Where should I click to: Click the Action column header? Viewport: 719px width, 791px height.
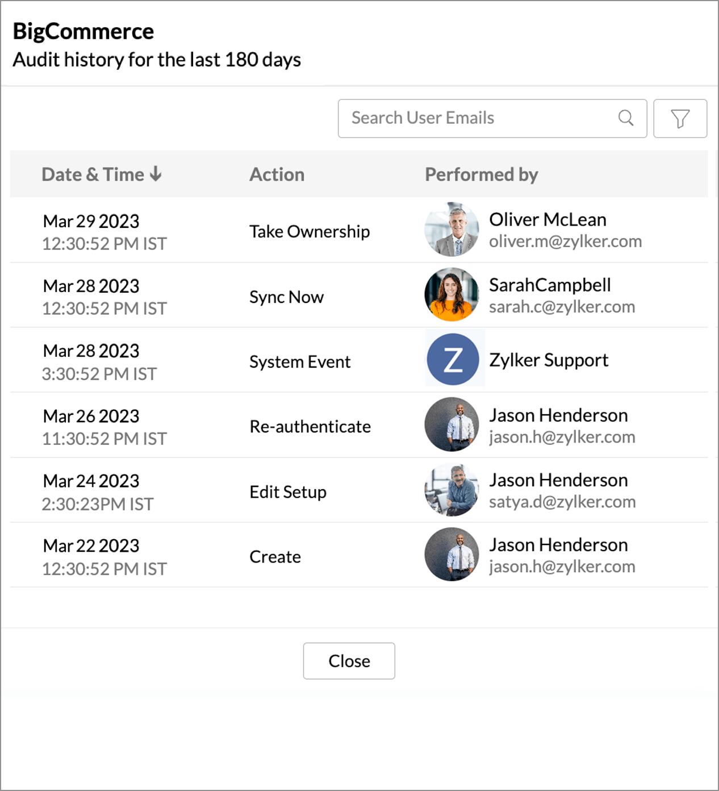click(277, 174)
